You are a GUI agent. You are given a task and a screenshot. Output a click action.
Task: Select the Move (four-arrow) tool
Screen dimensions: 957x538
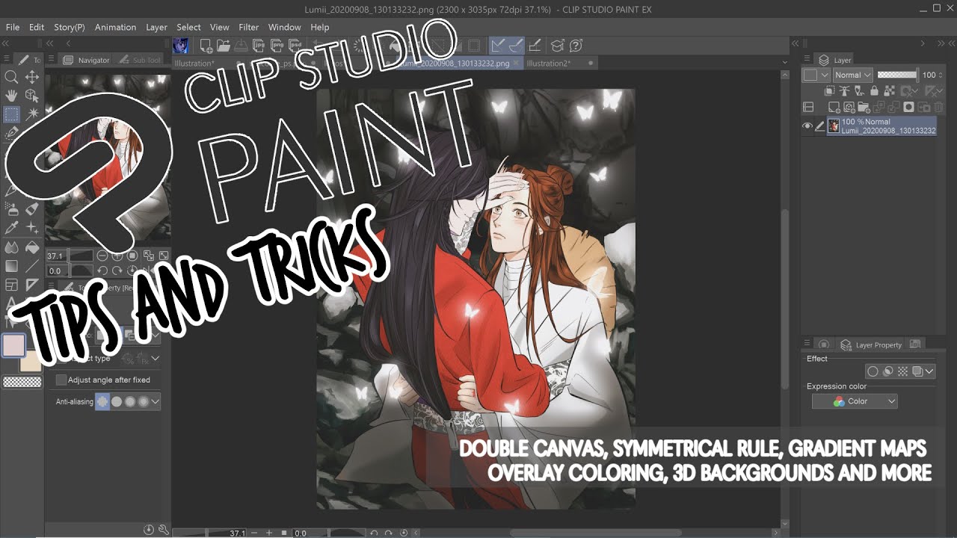[x=32, y=77]
